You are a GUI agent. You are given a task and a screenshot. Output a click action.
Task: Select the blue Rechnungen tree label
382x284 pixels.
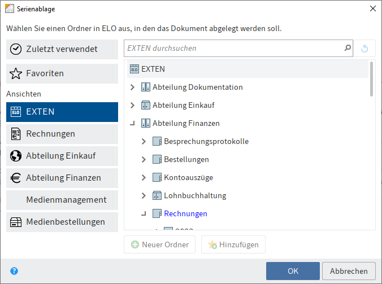coord(186,213)
